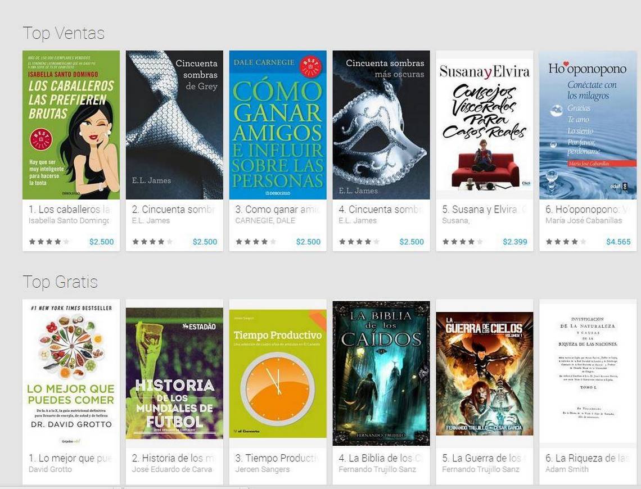Open the Historia de los Mundiales de Fútbol cover
Viewport: 641px width, 489px height.
point(174,373)
